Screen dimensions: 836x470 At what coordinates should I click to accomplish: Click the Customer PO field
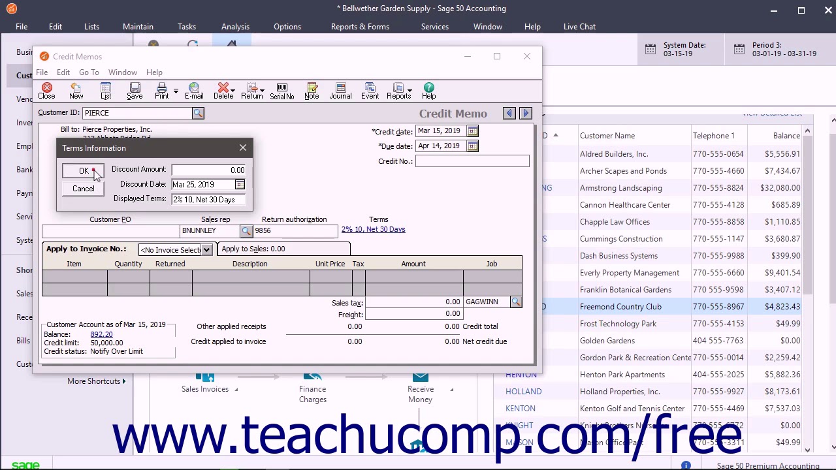[x=110, y=231]
